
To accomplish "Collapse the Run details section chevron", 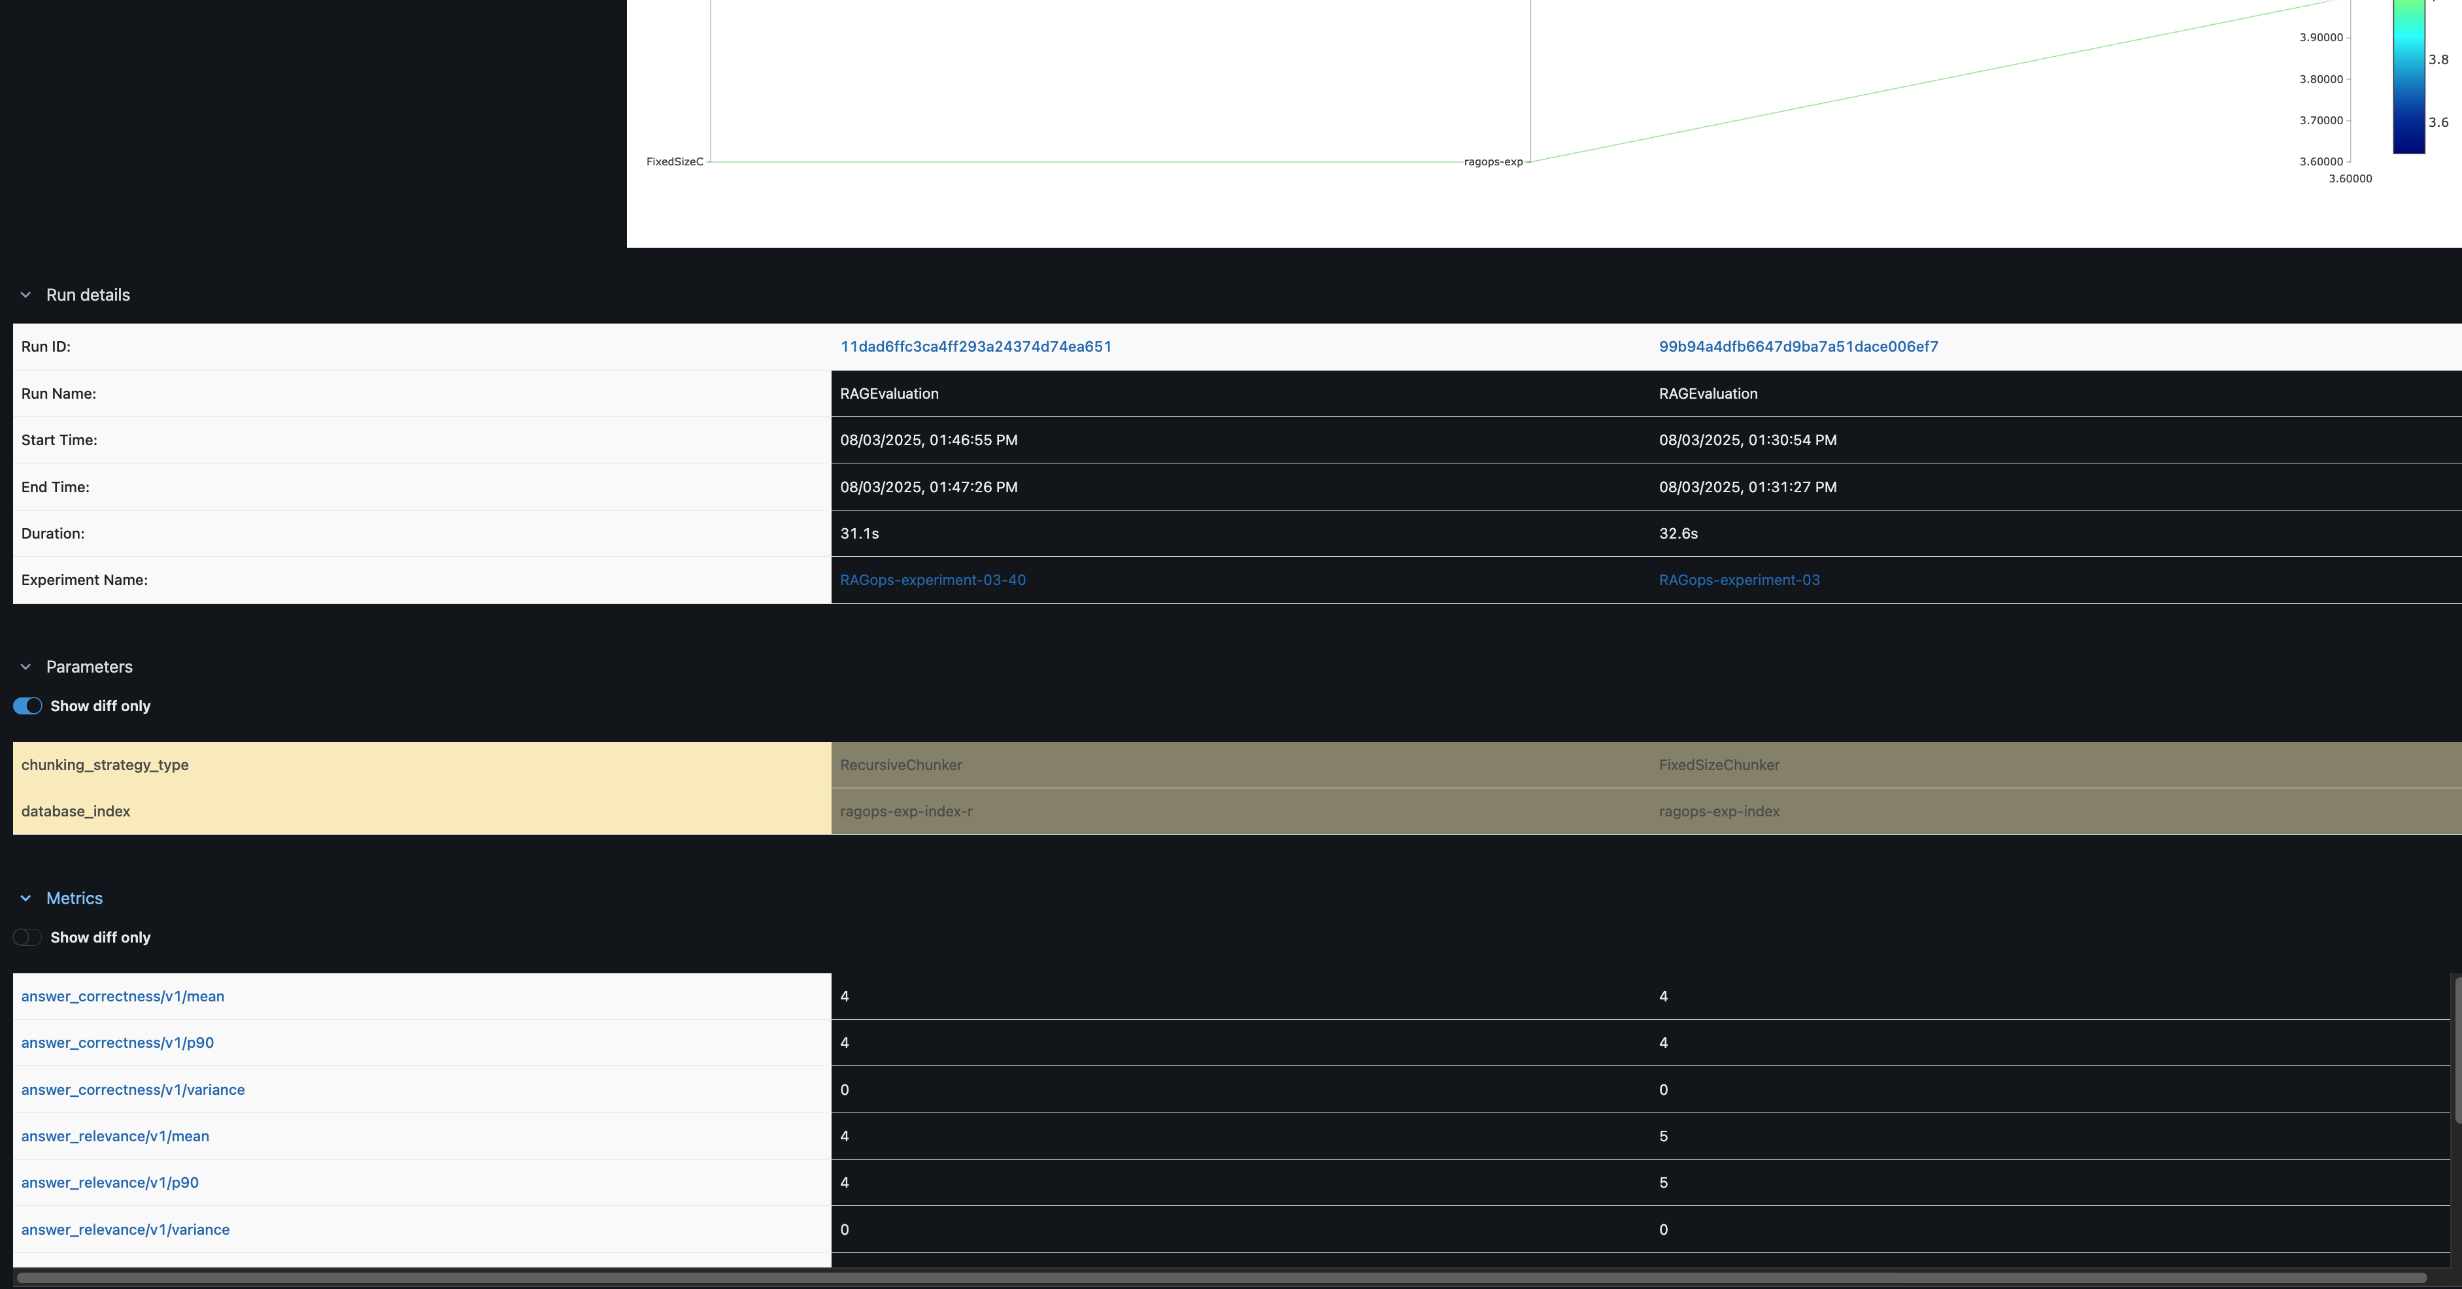I will point(25,295).
